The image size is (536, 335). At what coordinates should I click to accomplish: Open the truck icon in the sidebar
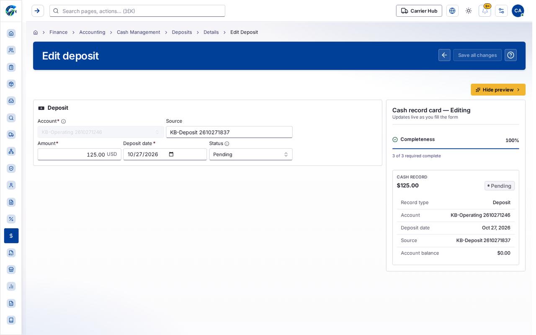(x=11, y=134)
